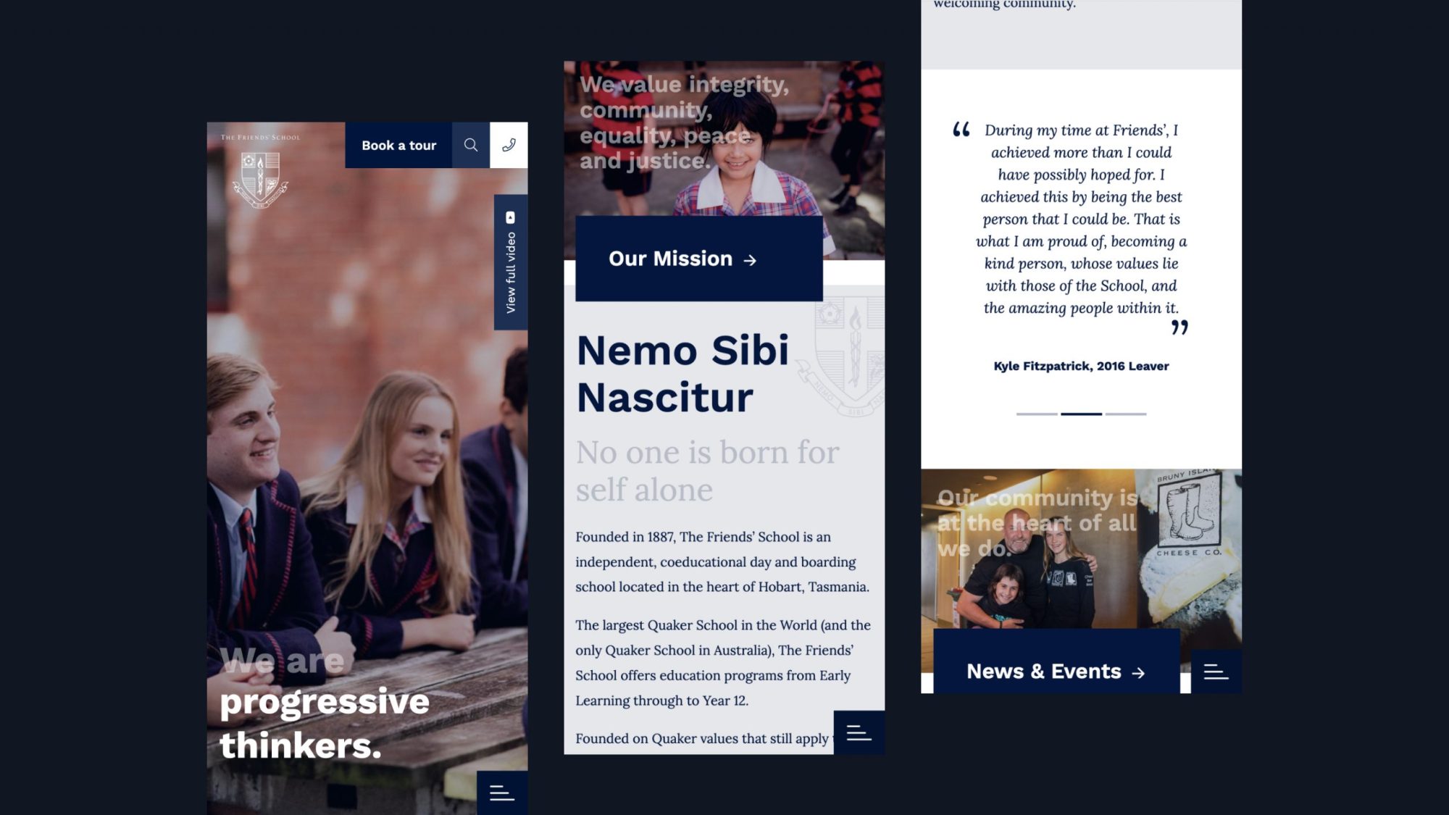Click the opening quotation mark icon

point(961,130)
